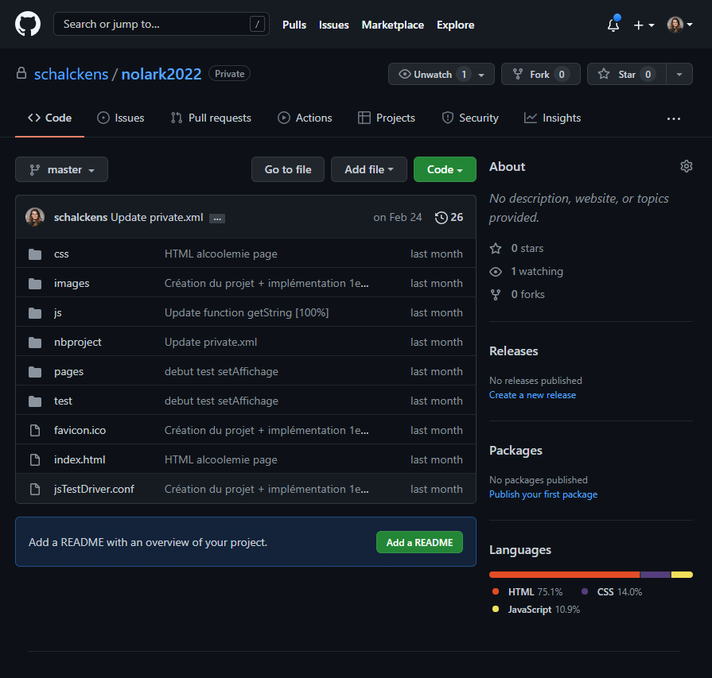Focus the Search or jump to field
This screenshot has height=678, width=712.
[x=161, y=24]
